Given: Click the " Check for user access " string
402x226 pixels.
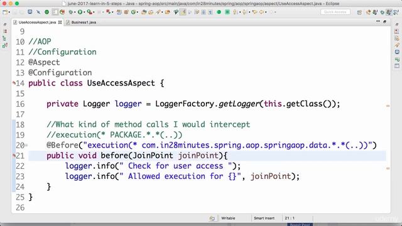Looking at the screenshot, I should point(176,166).
